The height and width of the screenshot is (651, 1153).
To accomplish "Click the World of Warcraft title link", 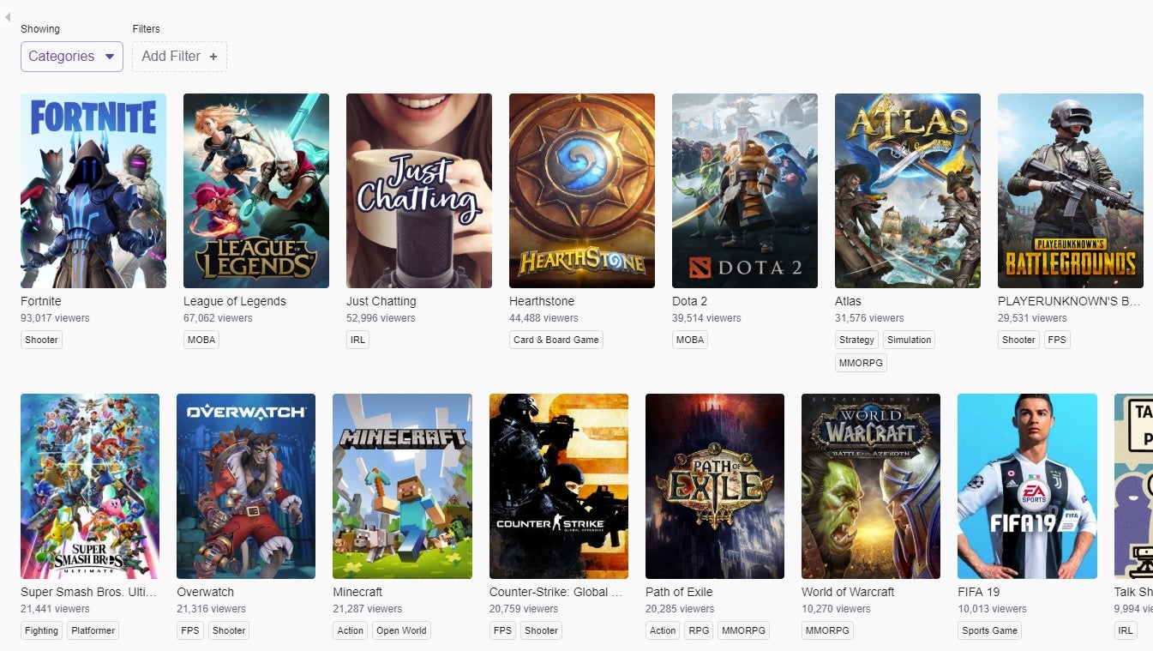I will pyautogui.click(x=848, y=592).
